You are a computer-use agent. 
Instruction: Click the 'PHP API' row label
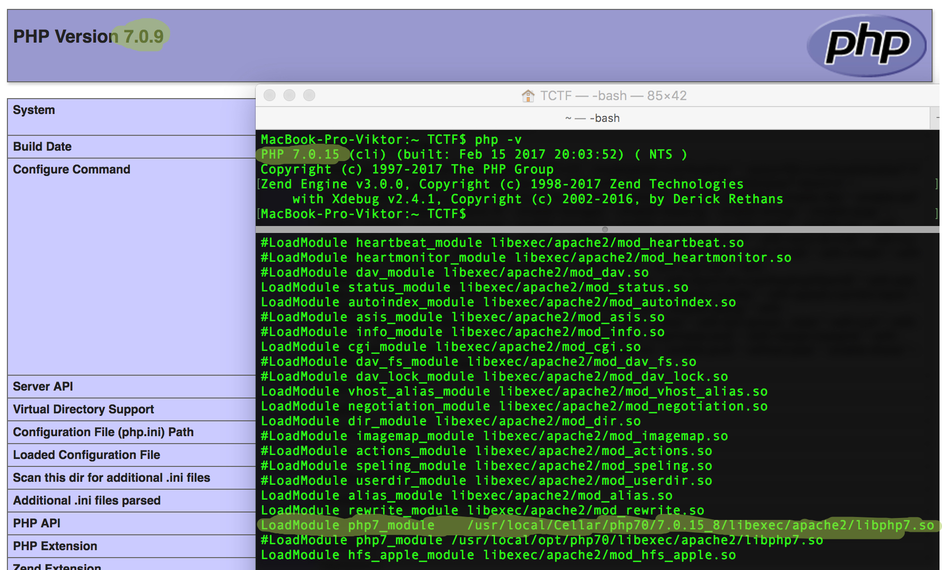click(x=37, y=523)
